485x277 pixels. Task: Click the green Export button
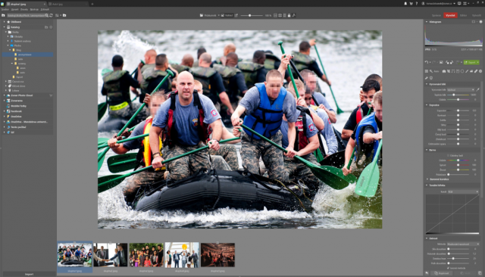coord(470,62)
